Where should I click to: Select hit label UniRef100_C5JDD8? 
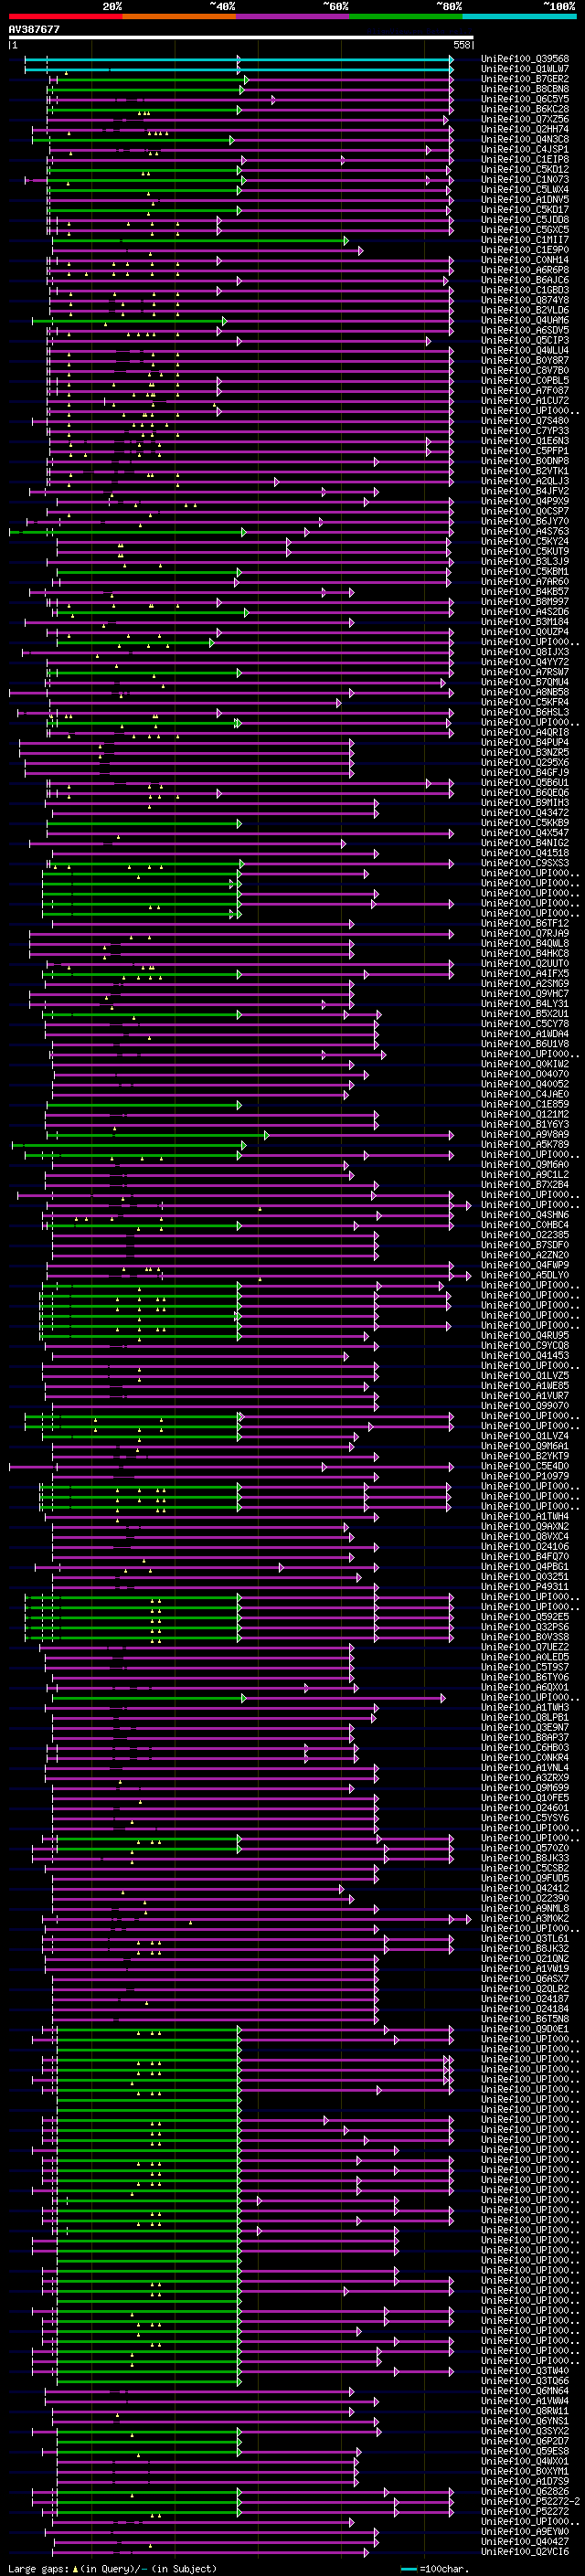[x=524, y=220]
